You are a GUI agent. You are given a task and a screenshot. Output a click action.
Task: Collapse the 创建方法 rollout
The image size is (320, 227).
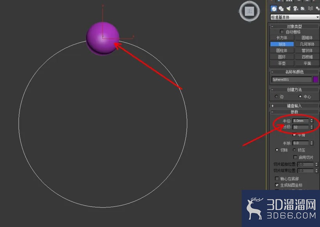[x=294, y=89]
